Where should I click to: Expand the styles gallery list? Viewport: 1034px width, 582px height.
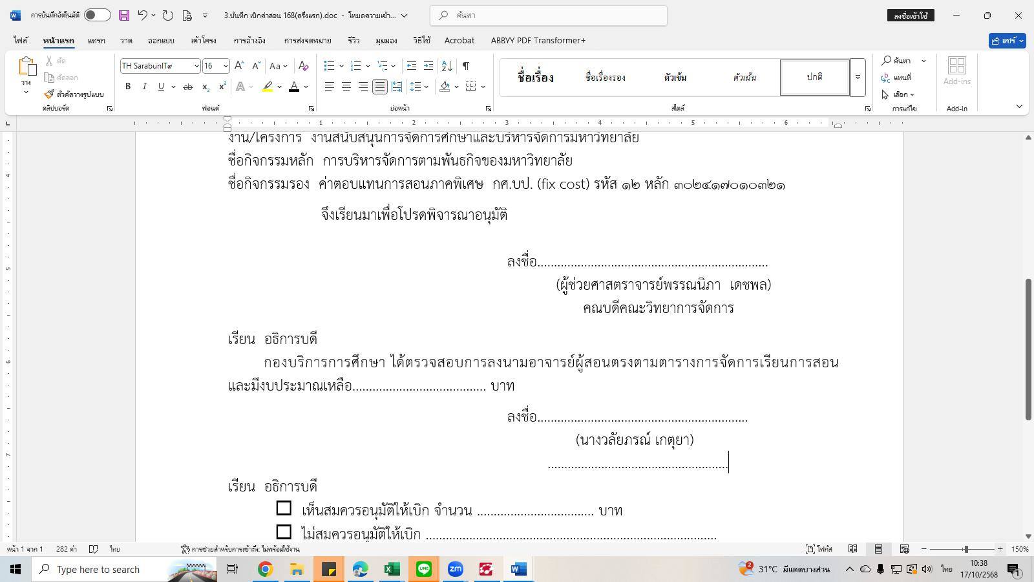click(858, 78)
